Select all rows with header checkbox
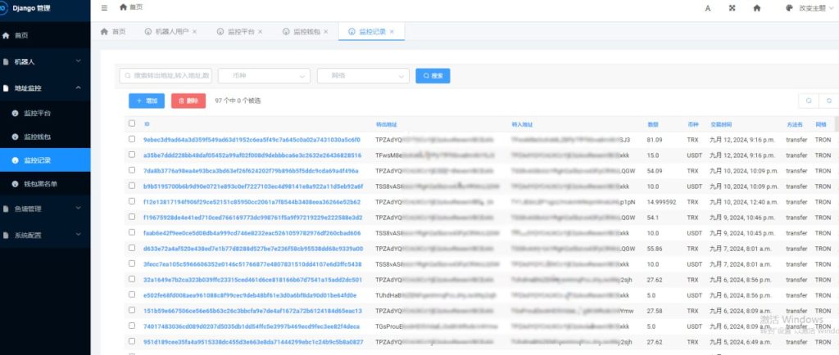Image resolution: width=839 pixels, height=355 pixels. click(132, 124)
